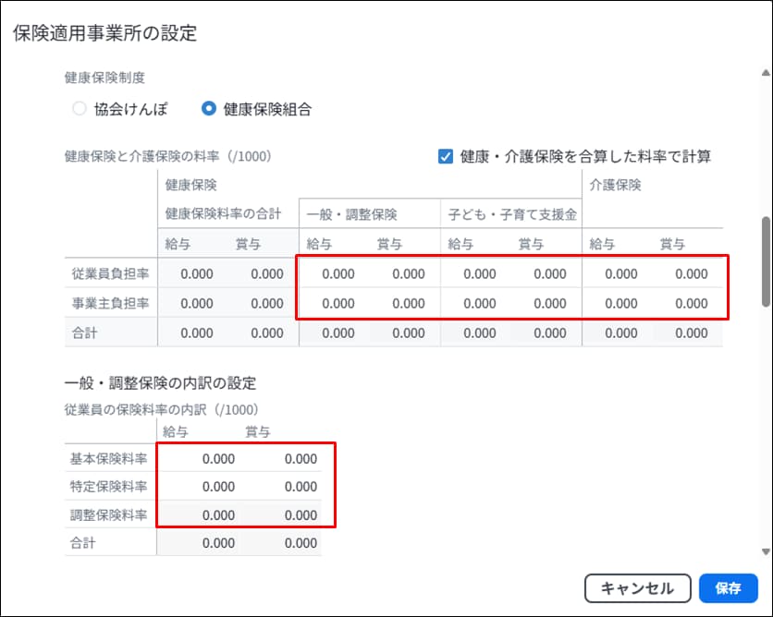Viewport: 773px width, 617px height.
Task: Click 従業員負担率 給与 field under 一般・調整保険
Action: pos(335,273)
